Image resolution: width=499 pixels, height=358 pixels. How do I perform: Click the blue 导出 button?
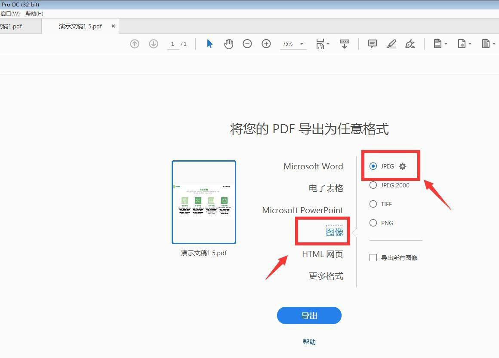(x=309, y=315)
